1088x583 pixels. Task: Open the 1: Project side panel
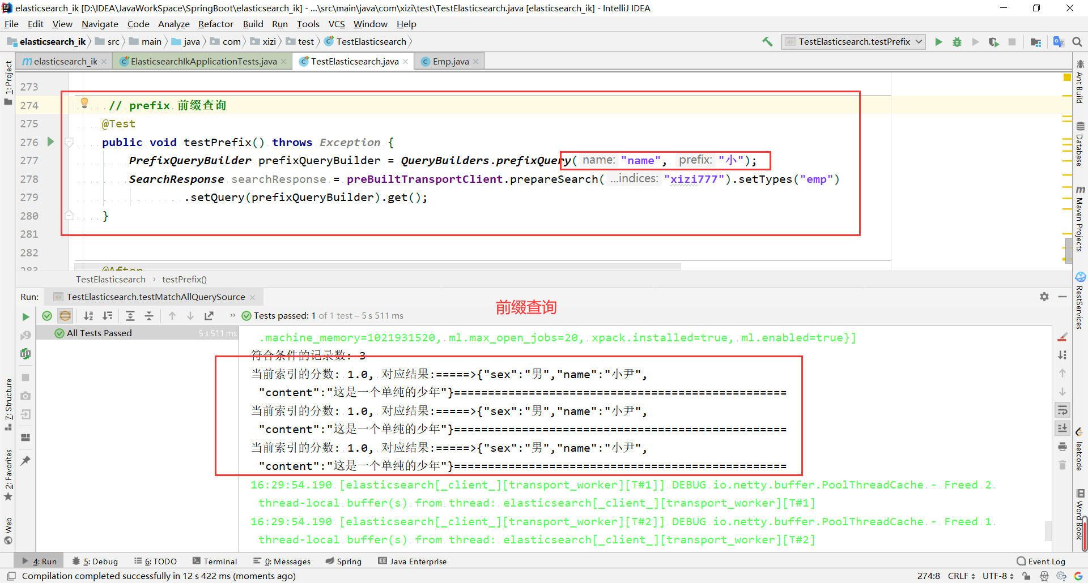(x=8, y=82)
